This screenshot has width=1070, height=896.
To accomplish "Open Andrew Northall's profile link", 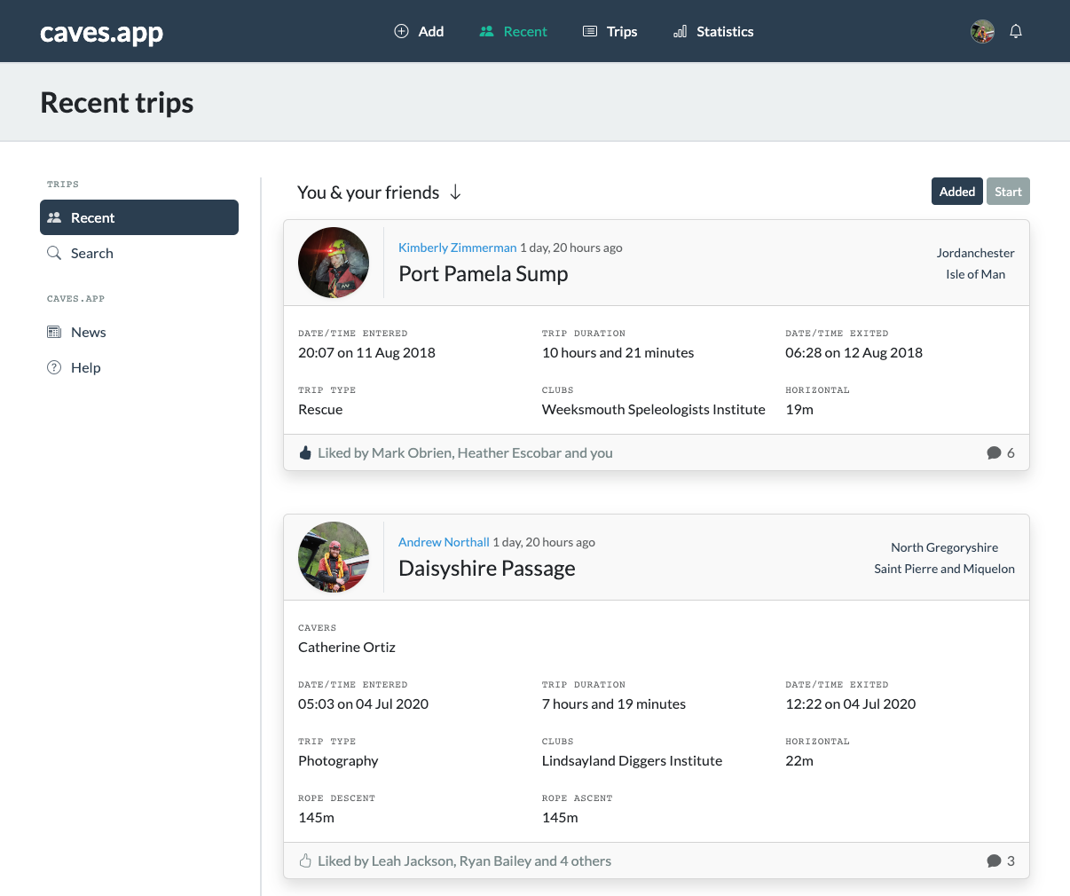I will [444, 542].
